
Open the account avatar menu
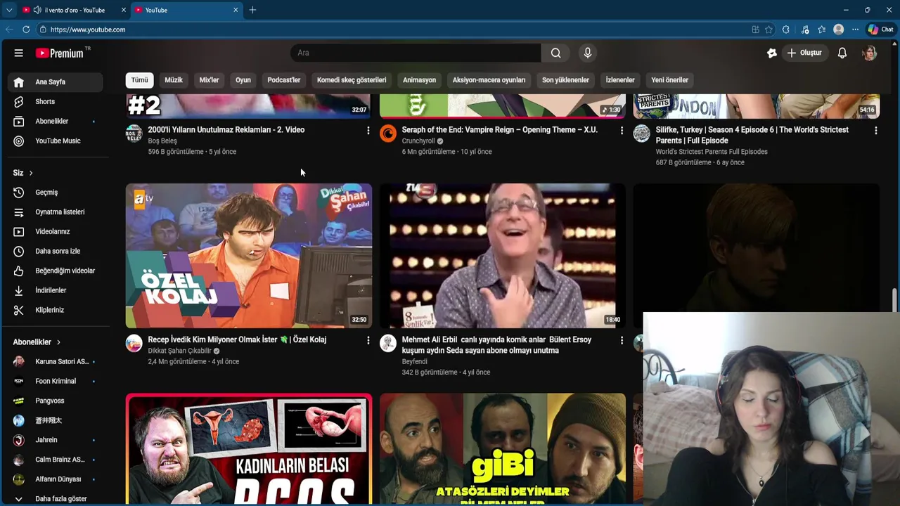[x=870, y=53]
